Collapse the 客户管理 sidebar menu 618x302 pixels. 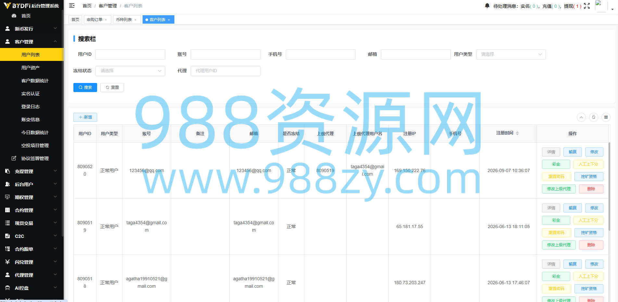tap(32, 41)
